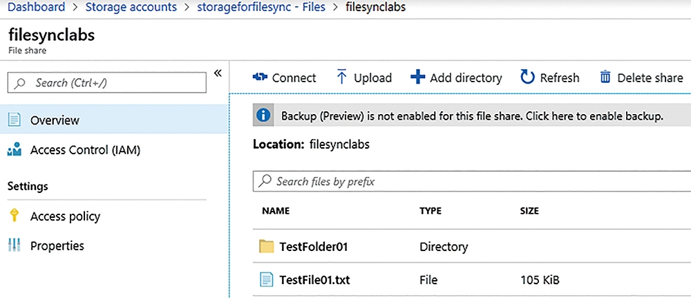Screen dimensions: 691x298
Task: Go to Dashboard breadcrumb link
Action: click(37, 7)
